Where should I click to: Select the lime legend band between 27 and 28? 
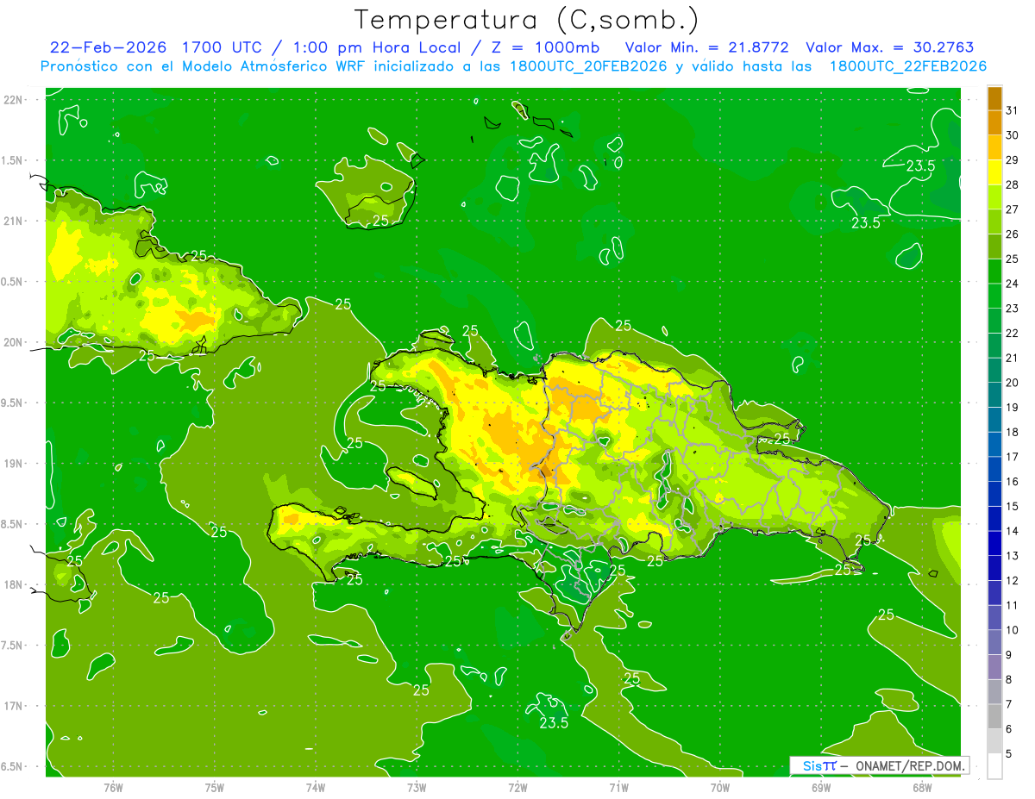click(x=994, y=197)
